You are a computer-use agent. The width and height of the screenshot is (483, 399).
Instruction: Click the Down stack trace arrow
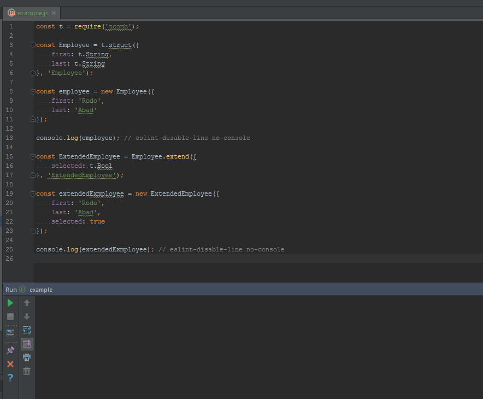pyautogui.click(x=27, y=316)
